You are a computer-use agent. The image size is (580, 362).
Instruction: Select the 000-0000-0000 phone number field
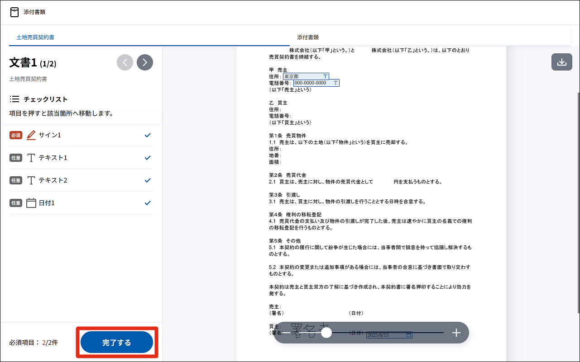(312, 83)
